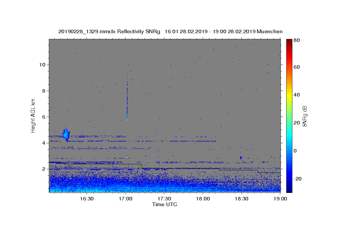Click the 'Time UTC' x-axis label
Viewport: 347px width, 231px height.
pyautogui.click(x=165, y=204)
